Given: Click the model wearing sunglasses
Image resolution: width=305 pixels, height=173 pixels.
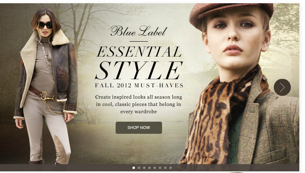Looking at the screenshot, I should point(46,85).
